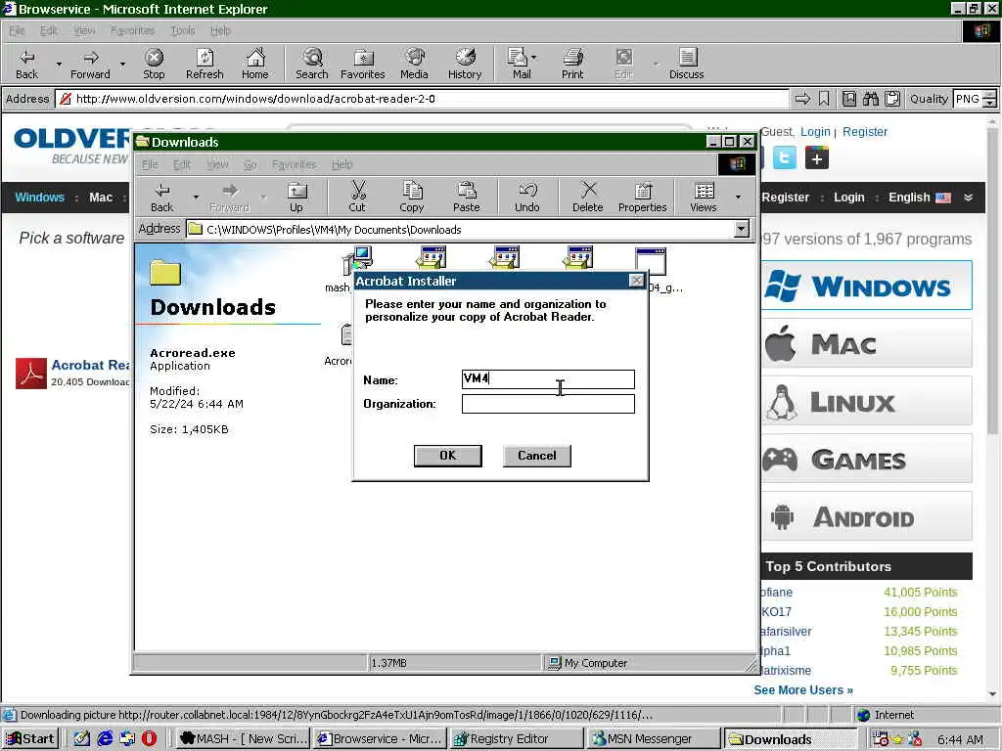Launch Internet Explorer from quick launch bar
Image resolution: width=1002 pixels, height=751 pixels.
click(x=104, y=738)
